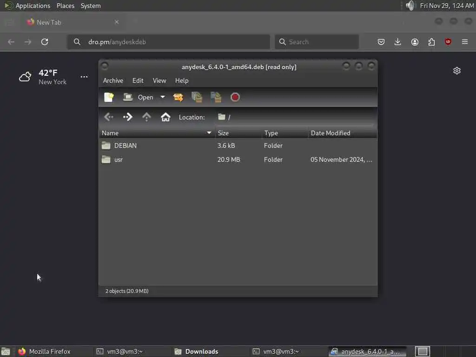476x357 pixels.
Task: Click the Extract archive toolbar icon
Action: click(x=178, y=97)
